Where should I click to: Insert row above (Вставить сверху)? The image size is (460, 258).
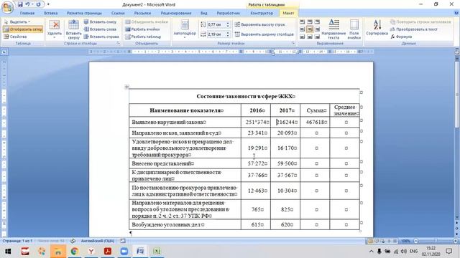coord(73,29)
